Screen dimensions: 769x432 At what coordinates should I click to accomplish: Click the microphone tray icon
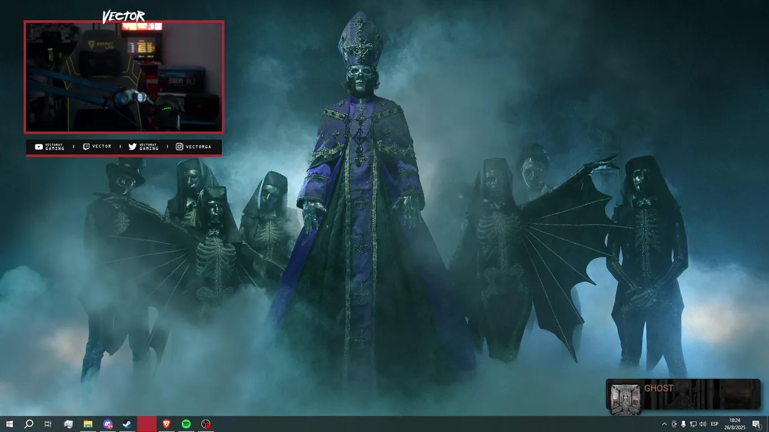684,424
